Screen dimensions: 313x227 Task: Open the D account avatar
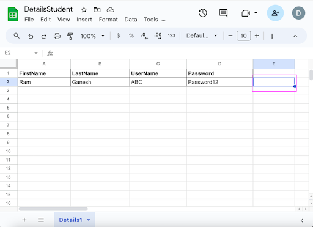[x=298, y=13]
